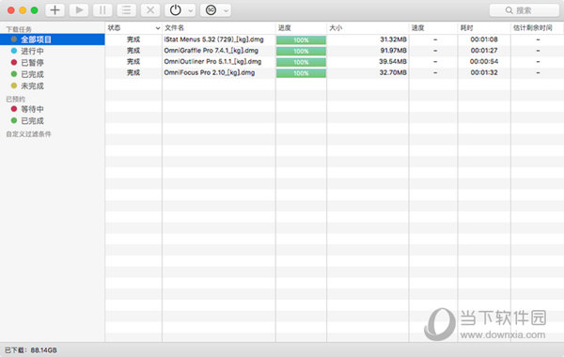Image resolution: width=564 pixels, height=357 pixels.
Task: Click progress bar of iStat Menus download
Action: (301, 39)
